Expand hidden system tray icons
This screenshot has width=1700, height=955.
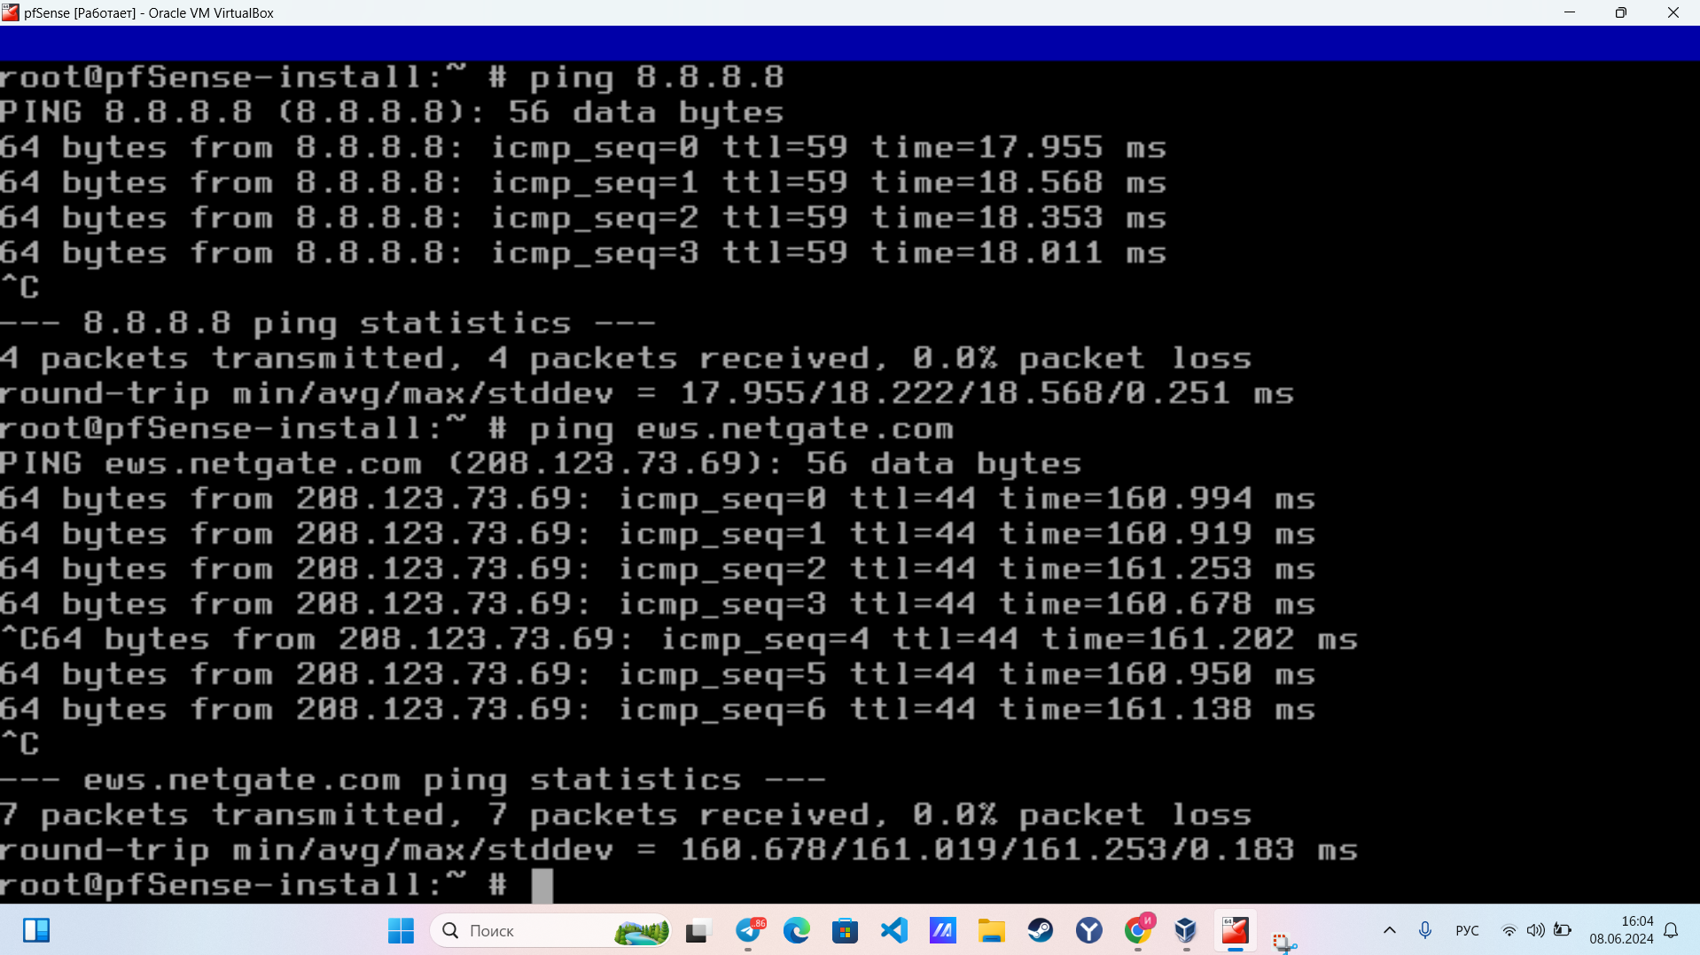[x=1390, y=930]
